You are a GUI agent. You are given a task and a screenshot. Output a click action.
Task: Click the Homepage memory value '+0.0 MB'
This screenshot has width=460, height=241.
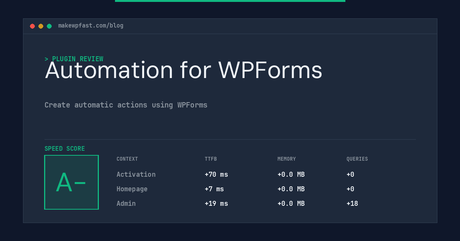291,189
